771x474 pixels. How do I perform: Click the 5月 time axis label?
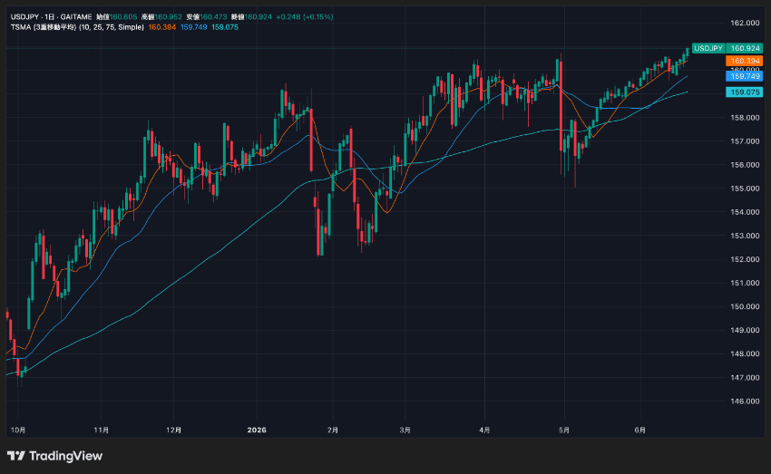pos(564,430)
